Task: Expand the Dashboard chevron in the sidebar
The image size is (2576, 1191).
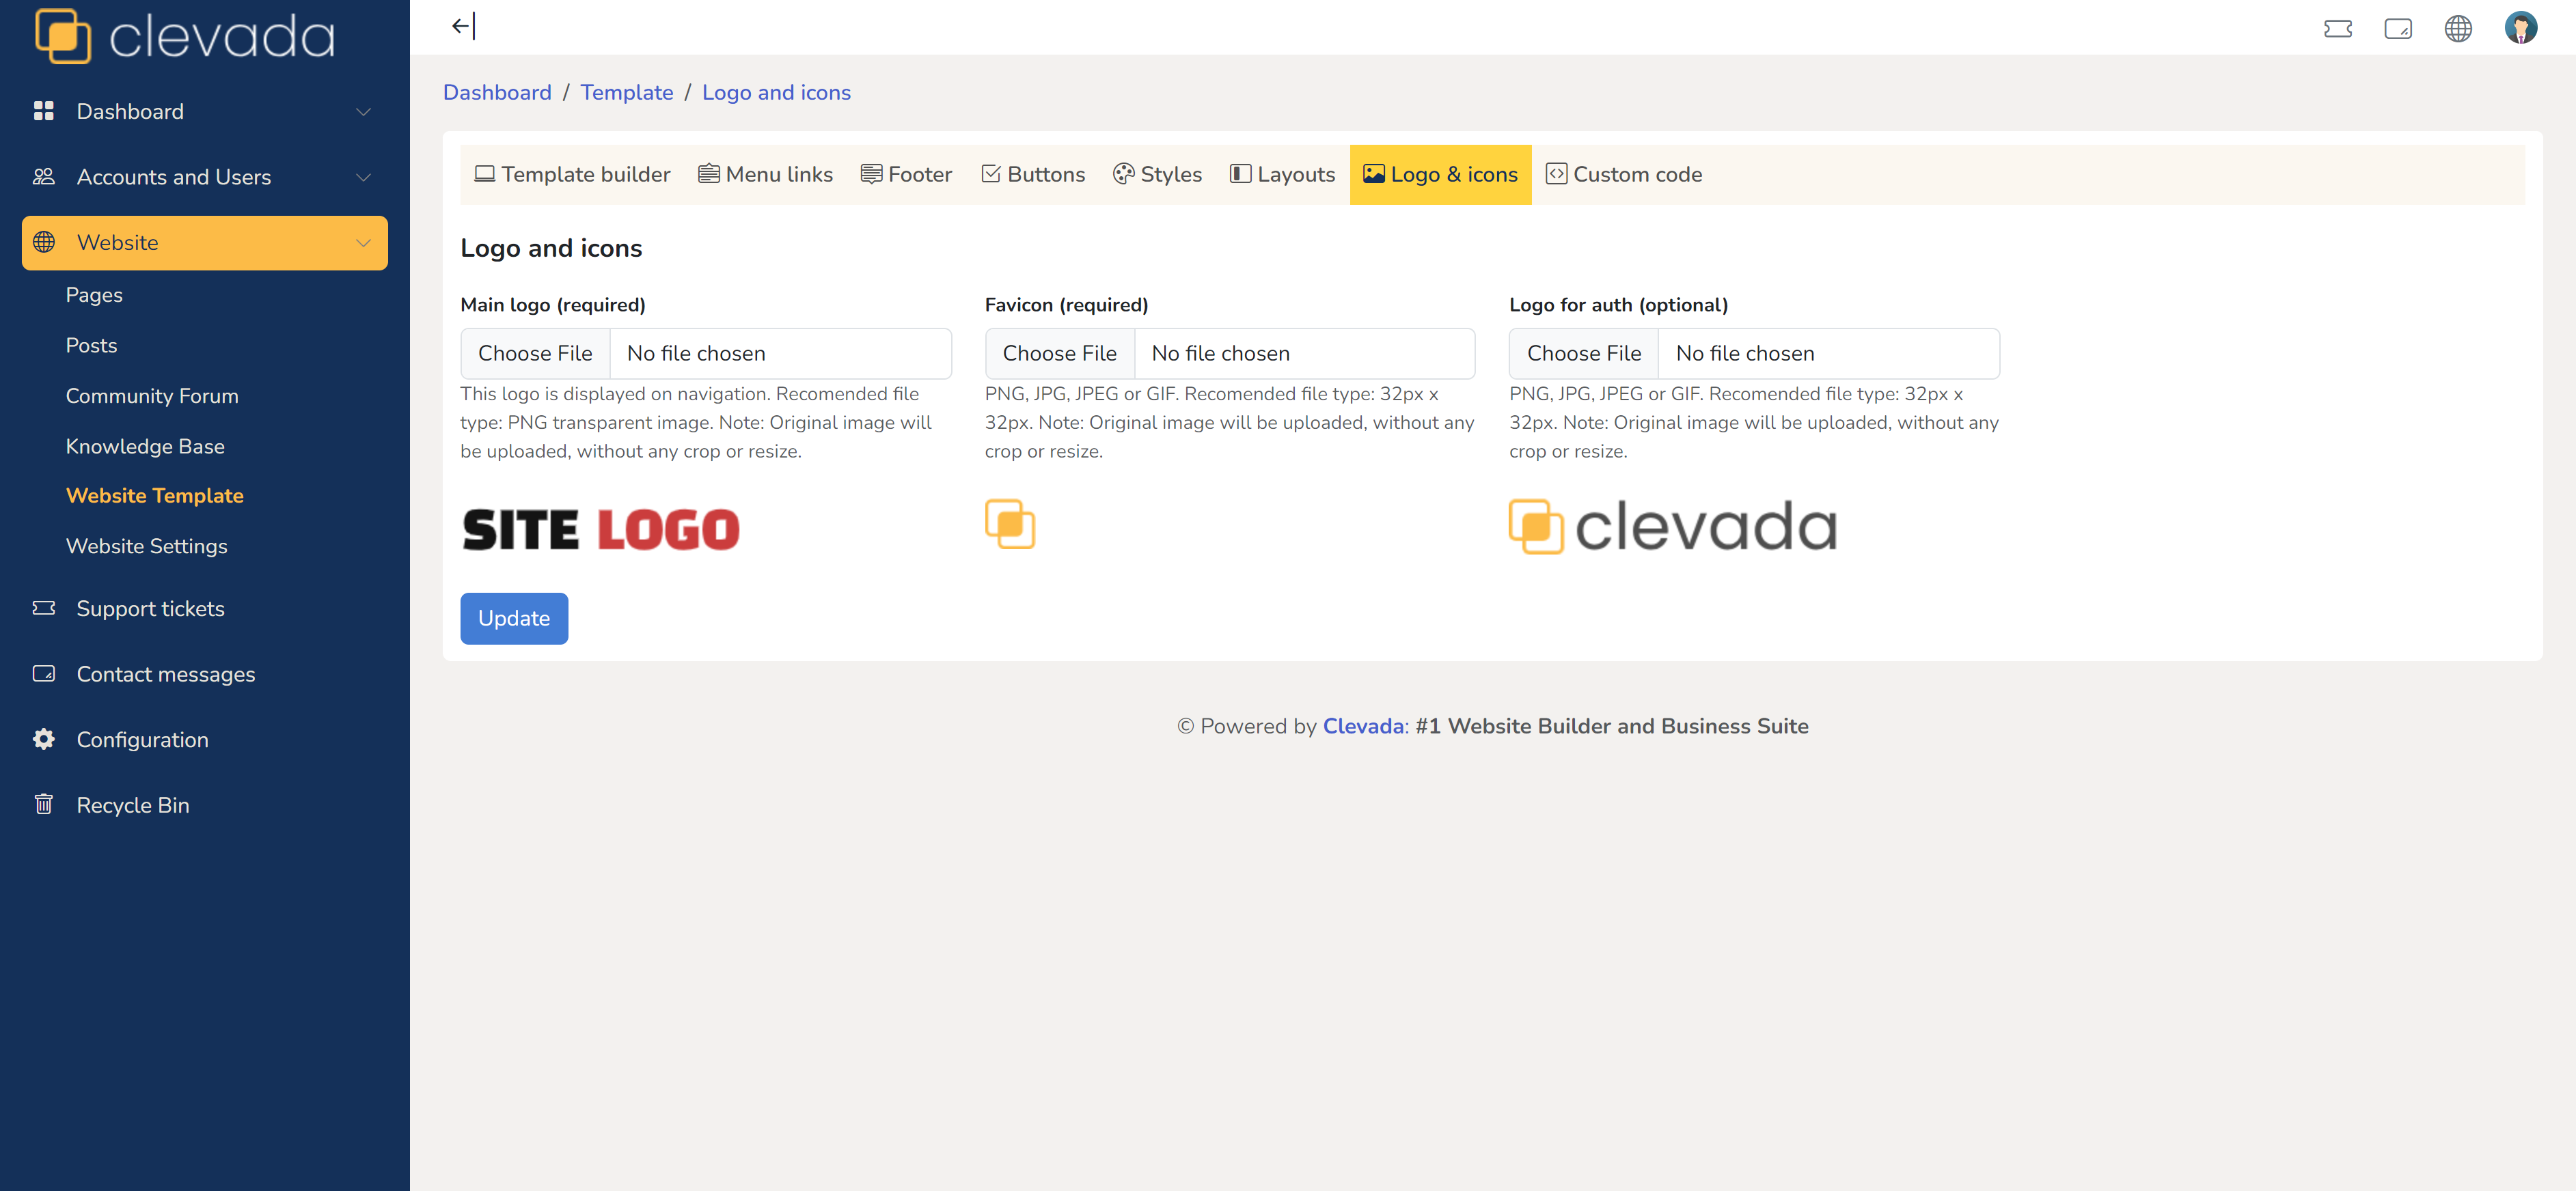Action: pyautogui.click(x=363, y=112)
